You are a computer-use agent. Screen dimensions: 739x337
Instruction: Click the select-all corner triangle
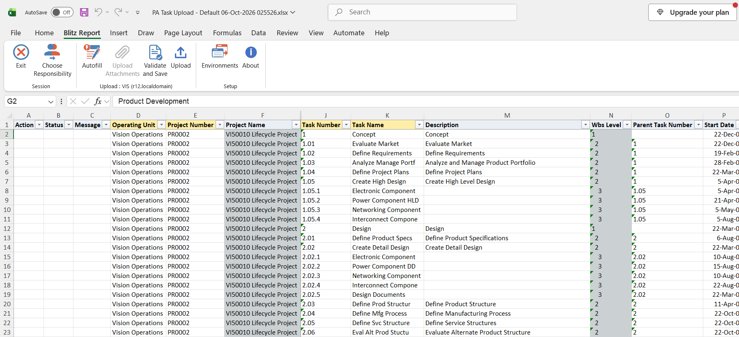(x=9, y=116)
